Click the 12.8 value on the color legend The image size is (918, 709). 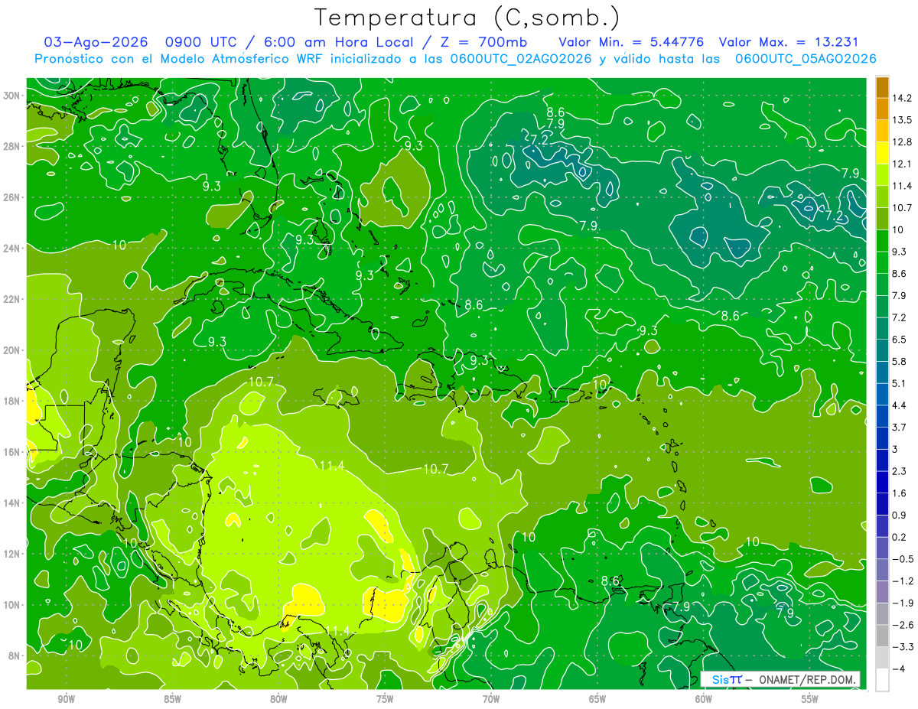pyautogui.click(x=901, y=141)
